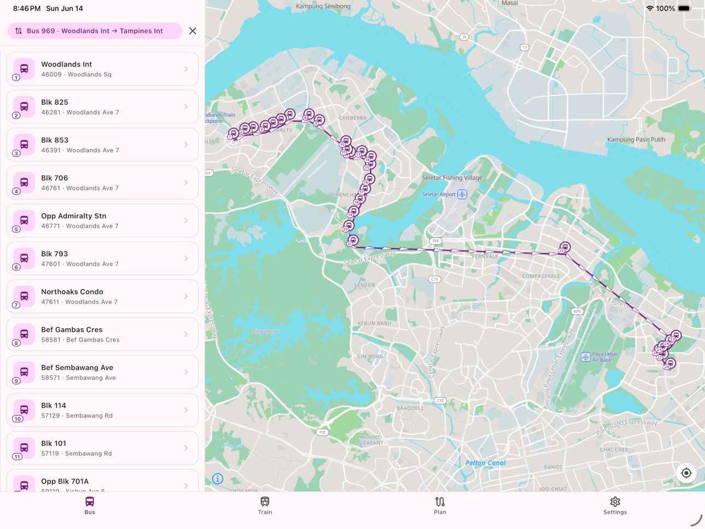Tap the bus icon for Woodlands Int stop
The width and height of the screenshot is (705, 529).
coord(24,69)
